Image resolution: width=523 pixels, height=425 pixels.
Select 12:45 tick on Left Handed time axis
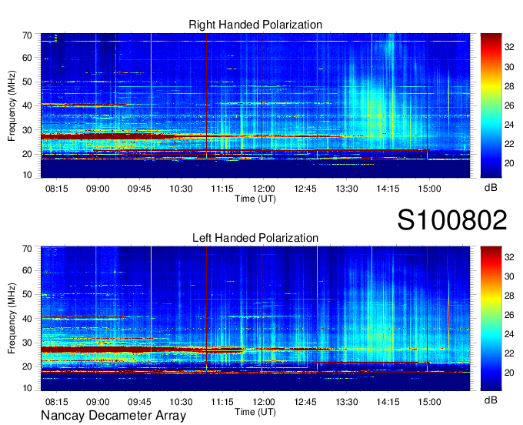click(305, 402)
